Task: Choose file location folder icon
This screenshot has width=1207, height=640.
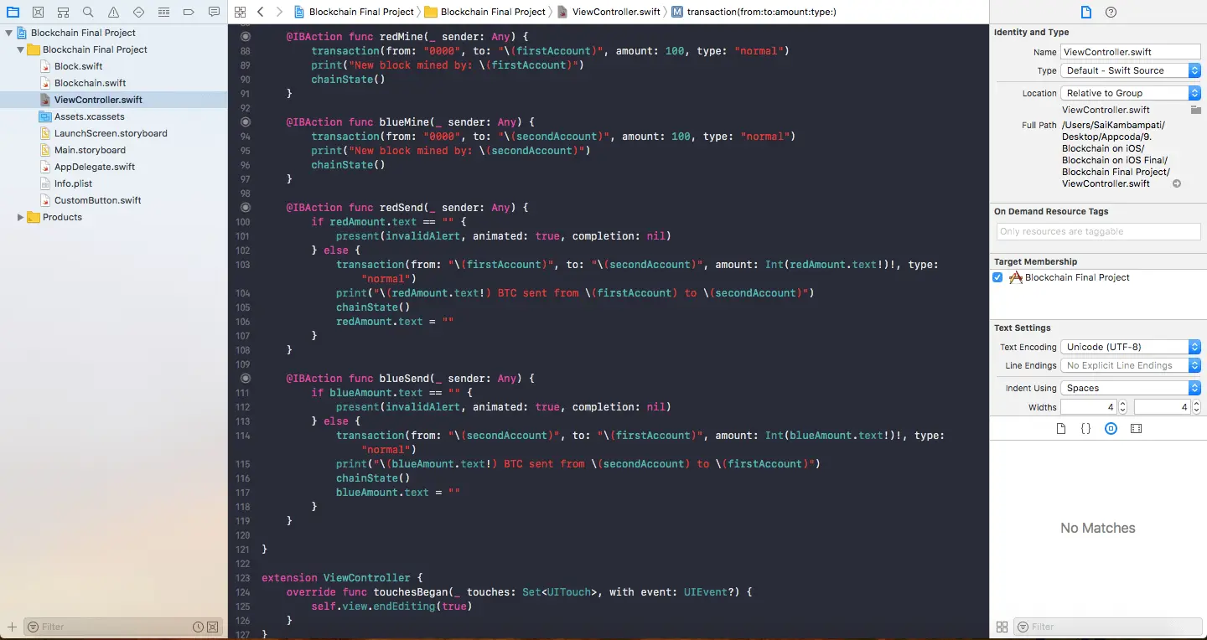Action: [1196, 110]
